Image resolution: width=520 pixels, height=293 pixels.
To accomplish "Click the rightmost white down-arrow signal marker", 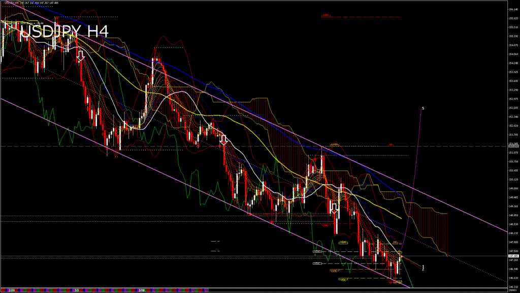I will coord(334,209).
